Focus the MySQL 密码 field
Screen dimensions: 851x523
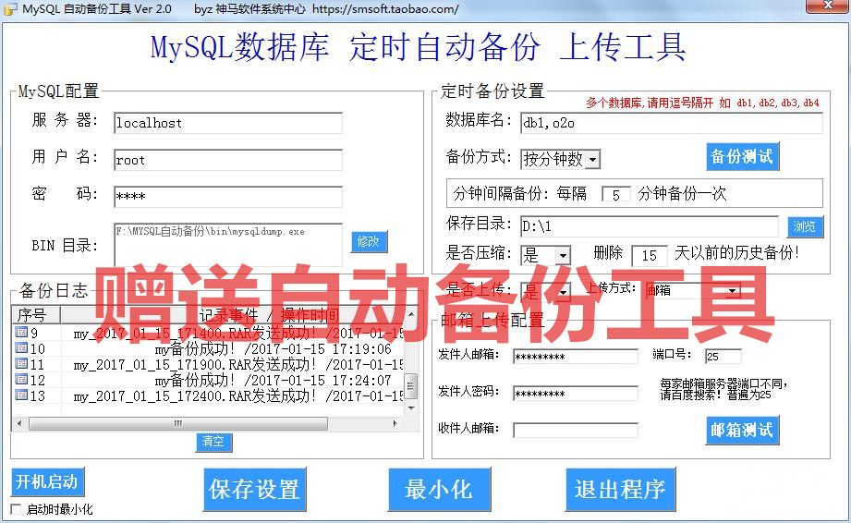(x=228, y=197)
